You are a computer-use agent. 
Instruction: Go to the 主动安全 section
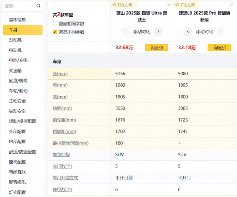coord(17,101)
